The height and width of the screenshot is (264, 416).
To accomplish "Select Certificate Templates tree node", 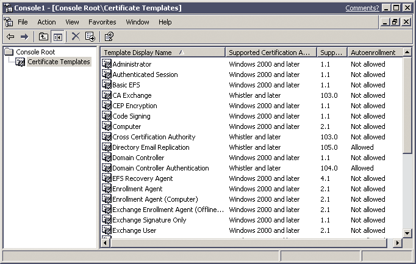I will tap(59, 62).
